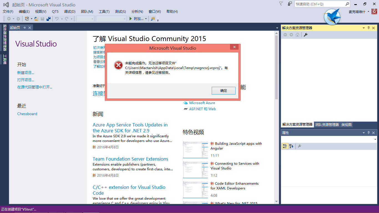Click the Undo arrow toolbar icon

click(x=57, y=19)
